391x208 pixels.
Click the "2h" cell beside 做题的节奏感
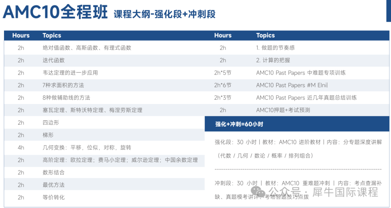coord(223,48)
